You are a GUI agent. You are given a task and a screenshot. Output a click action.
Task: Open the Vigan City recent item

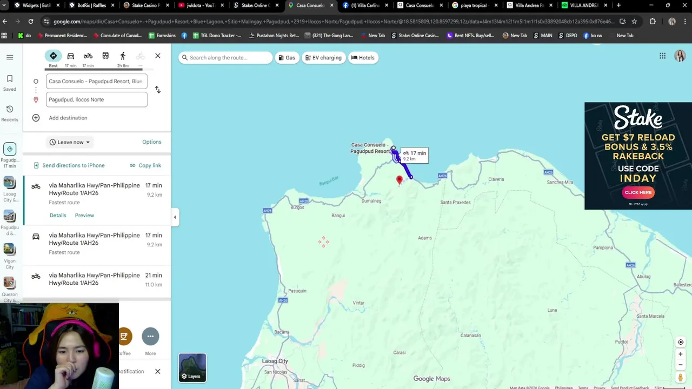pos(10,256)
